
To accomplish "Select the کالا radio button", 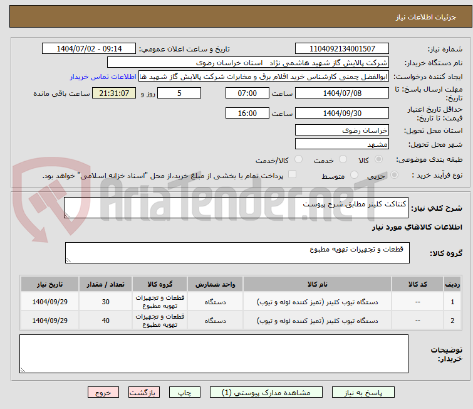I will [x=378, y=159].
